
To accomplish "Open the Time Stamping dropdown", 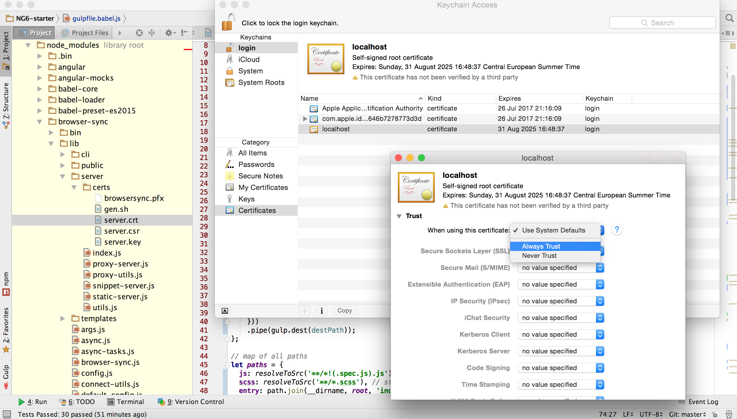I will click(561, 384).
